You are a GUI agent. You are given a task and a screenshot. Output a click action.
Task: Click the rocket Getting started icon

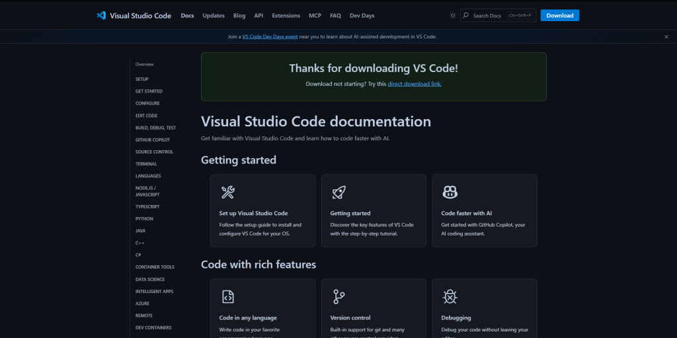pyautogui.click(x=338, y=192)
